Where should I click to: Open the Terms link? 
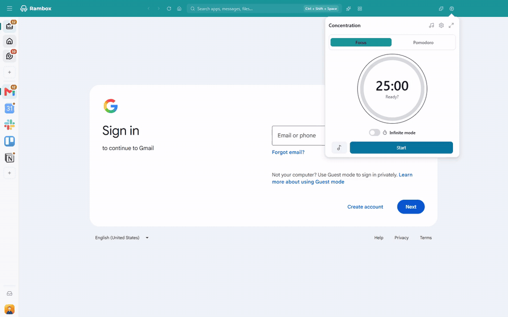[x=425, y=238]
